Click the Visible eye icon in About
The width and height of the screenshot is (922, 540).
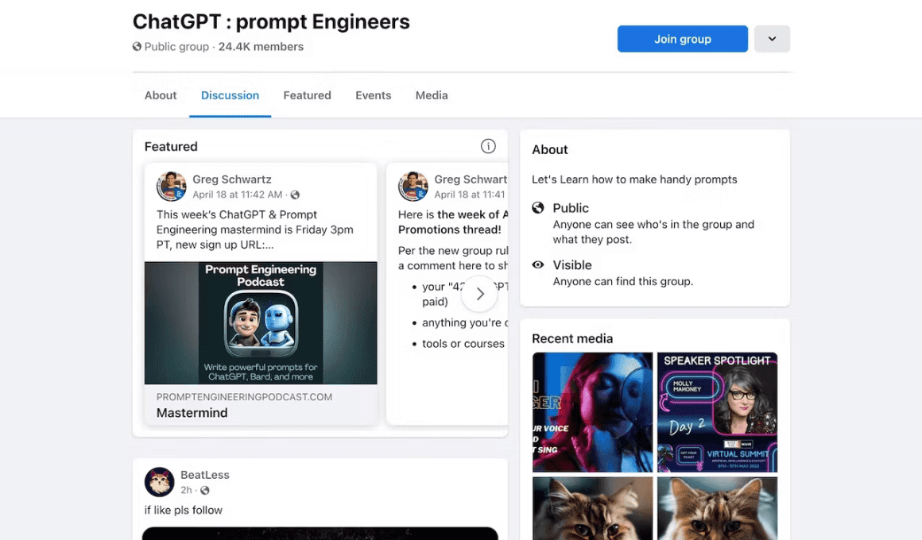(x=538, y=264)
